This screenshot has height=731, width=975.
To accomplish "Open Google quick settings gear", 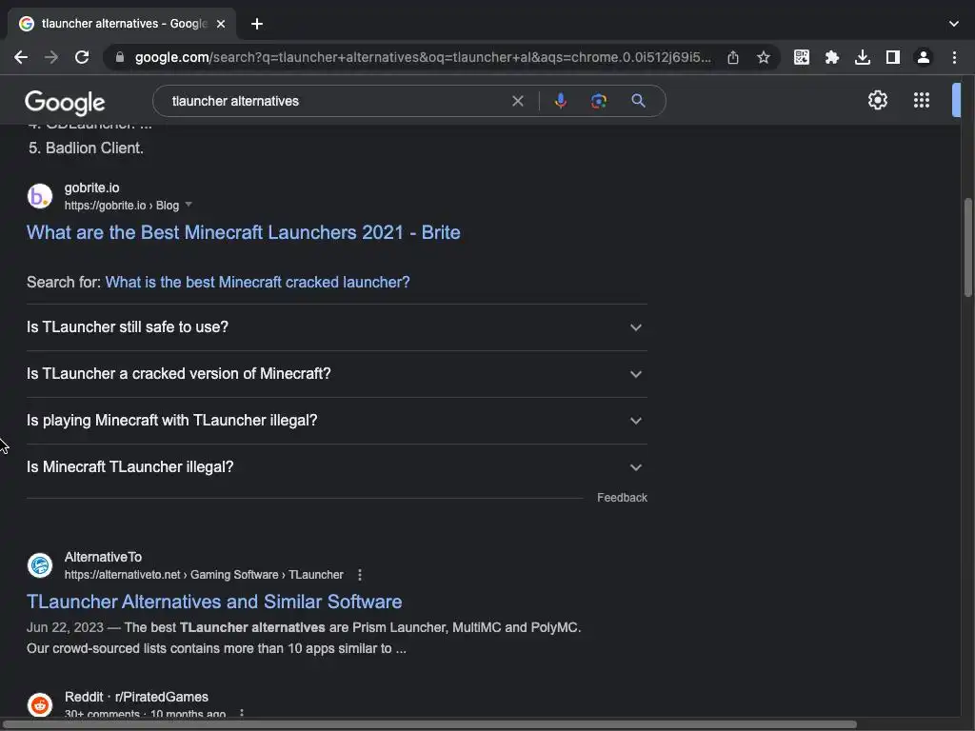I will tap(877, 100).
